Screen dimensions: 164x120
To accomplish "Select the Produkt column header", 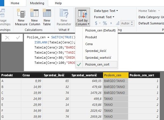I will (x=11, y=75).
